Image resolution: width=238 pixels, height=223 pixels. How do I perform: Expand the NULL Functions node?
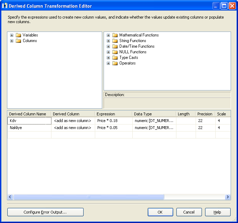pyautogui.click(x=108, y=52)
